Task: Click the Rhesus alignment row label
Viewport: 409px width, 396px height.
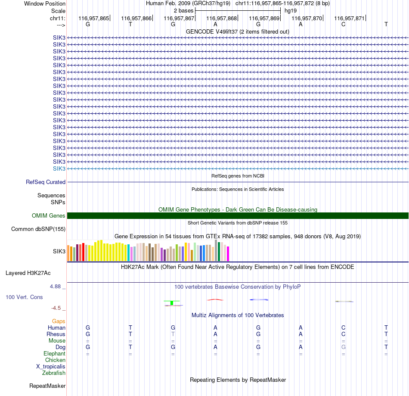Action: click(56, 334)
